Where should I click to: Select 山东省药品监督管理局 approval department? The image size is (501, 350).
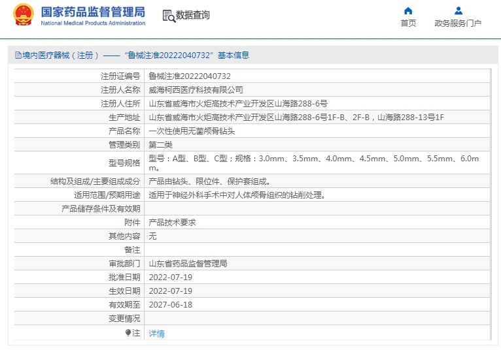coord(188,264)
